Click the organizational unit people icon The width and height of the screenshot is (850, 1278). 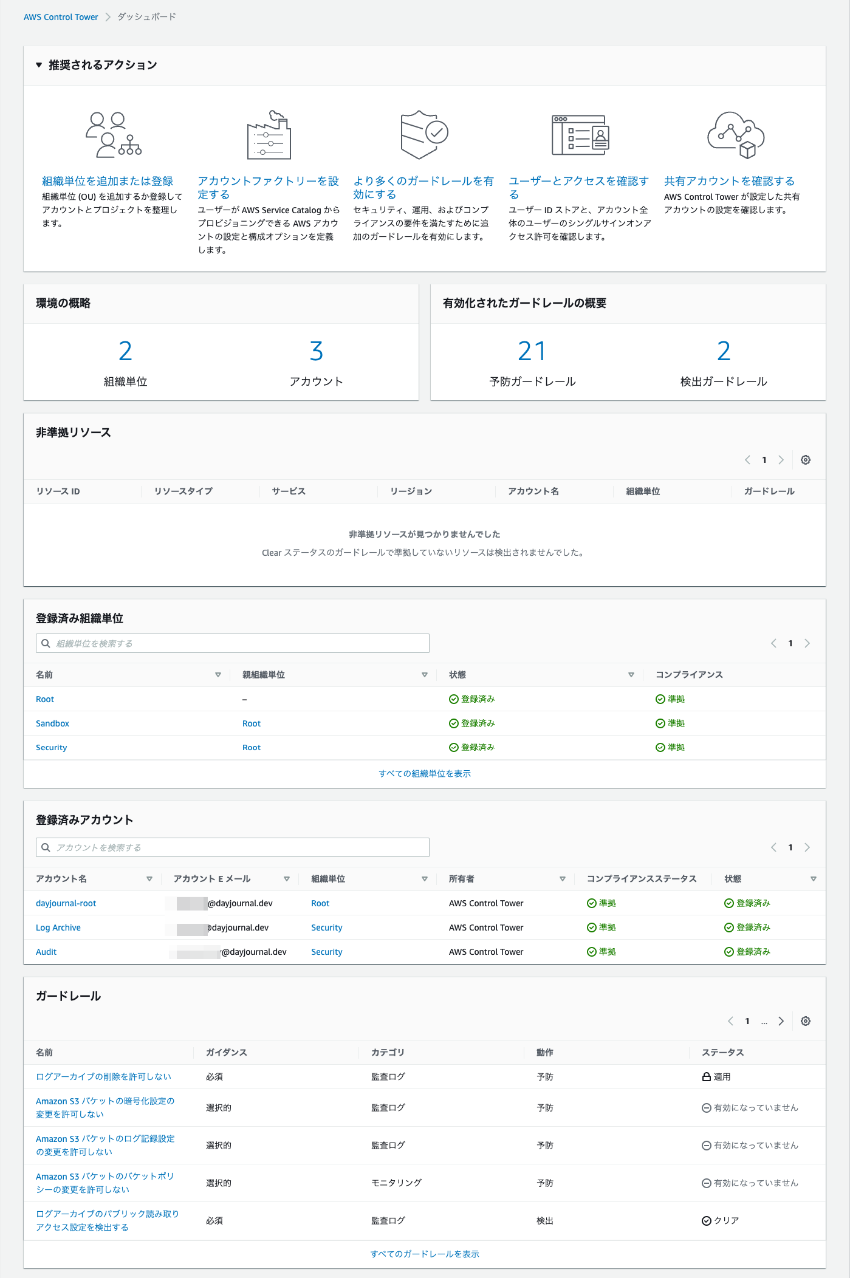pos(114,134)
